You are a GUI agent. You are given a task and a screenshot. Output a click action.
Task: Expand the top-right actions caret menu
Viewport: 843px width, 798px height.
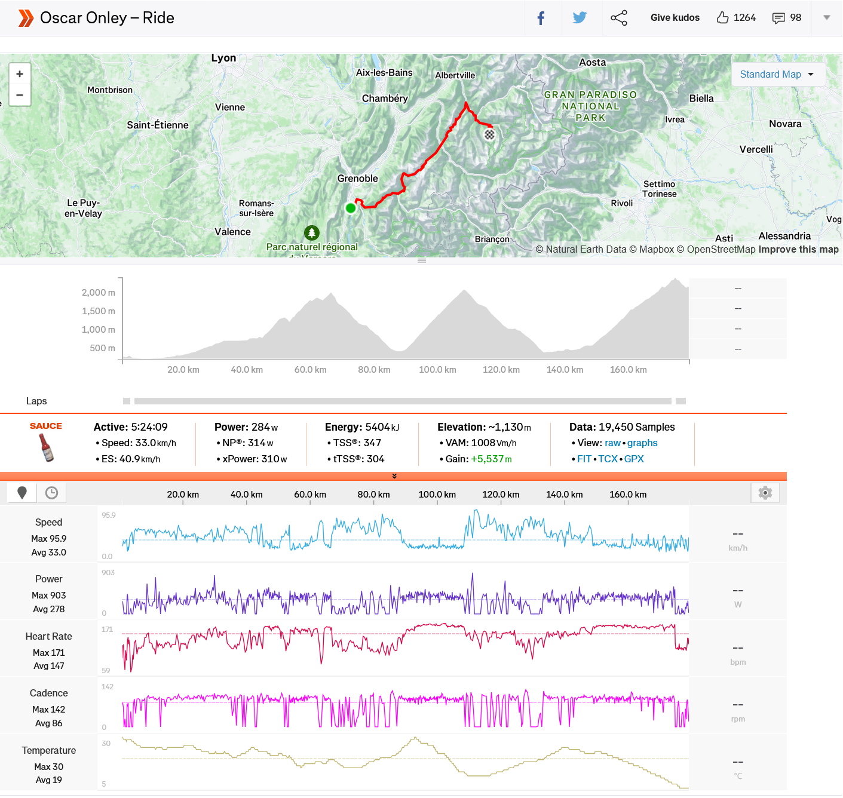point(827,18)
